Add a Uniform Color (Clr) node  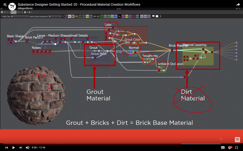tap(134, 16)
